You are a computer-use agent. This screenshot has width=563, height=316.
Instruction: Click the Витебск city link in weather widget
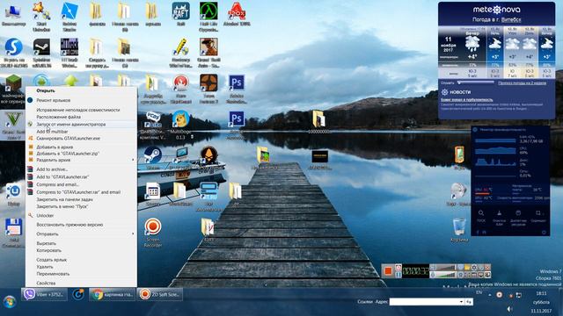click(x=511, y=19)
